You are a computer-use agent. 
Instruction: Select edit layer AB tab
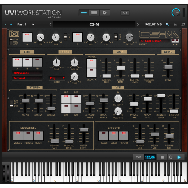tap(37, 62)
